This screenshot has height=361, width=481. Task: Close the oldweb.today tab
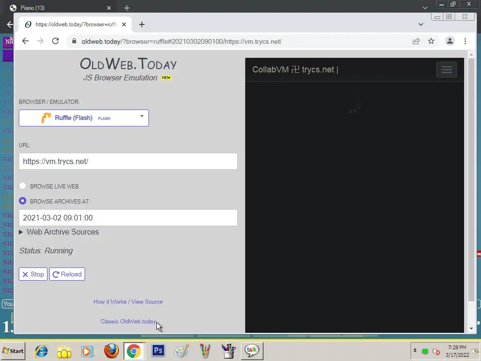tap(124, 24)
